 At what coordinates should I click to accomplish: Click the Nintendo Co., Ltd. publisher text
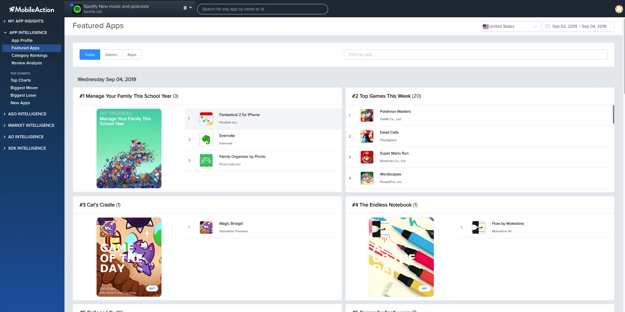tap(393, 161)
